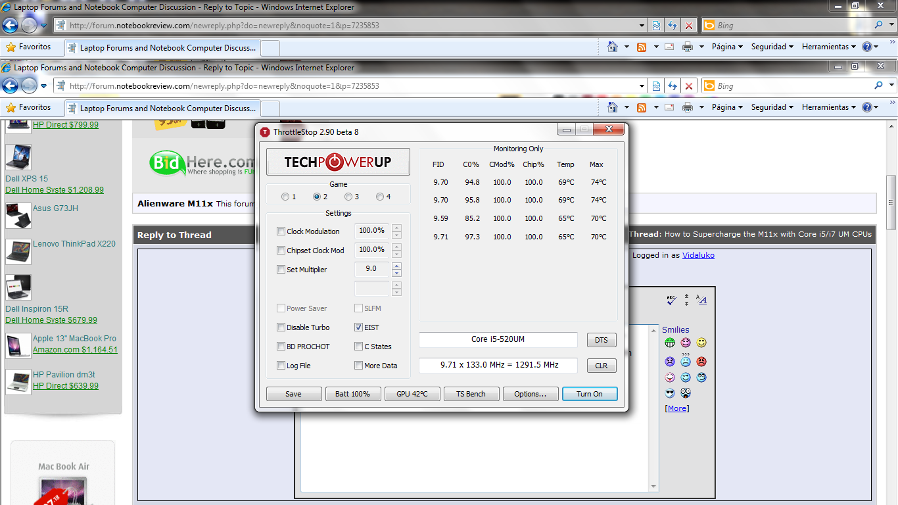The width and height of the screenshot is (898, 505).
Task: Open Favoritos in the lower browser
Action: click(x=28, y=107)
